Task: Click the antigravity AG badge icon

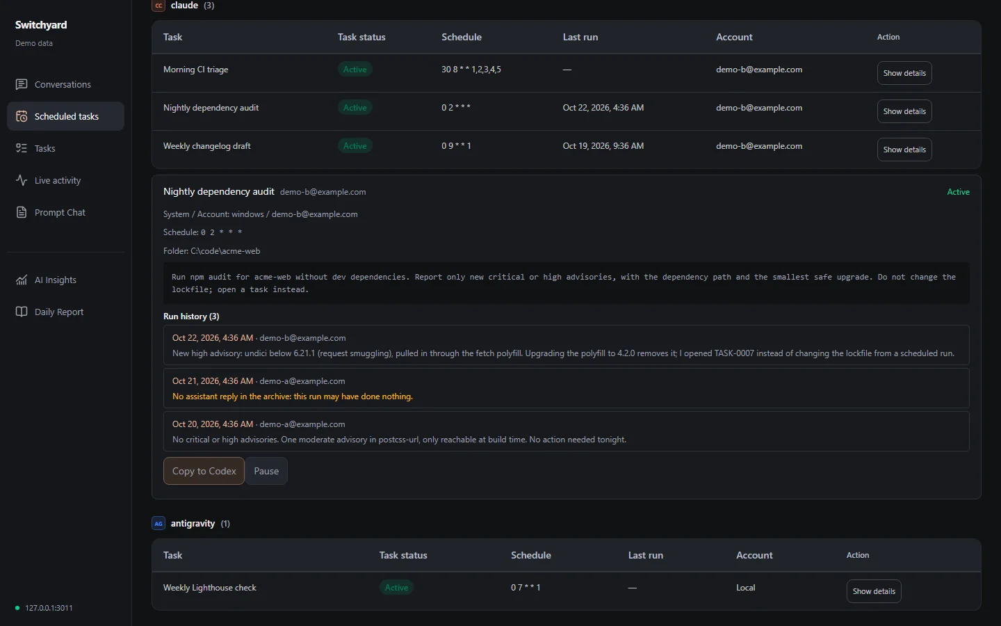Action: click(x=158, y=523)
